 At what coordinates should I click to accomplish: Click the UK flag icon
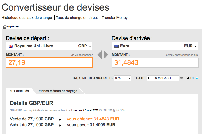pos(11,46)
